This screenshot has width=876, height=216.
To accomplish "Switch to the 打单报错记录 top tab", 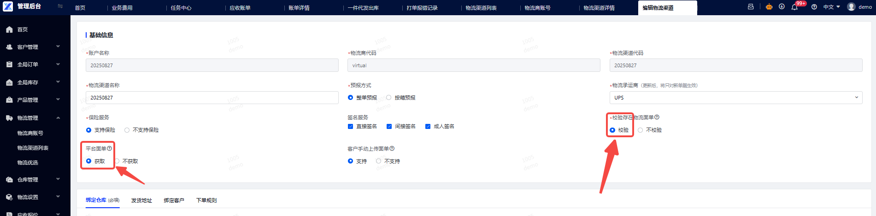I will (x=422, y=8).
